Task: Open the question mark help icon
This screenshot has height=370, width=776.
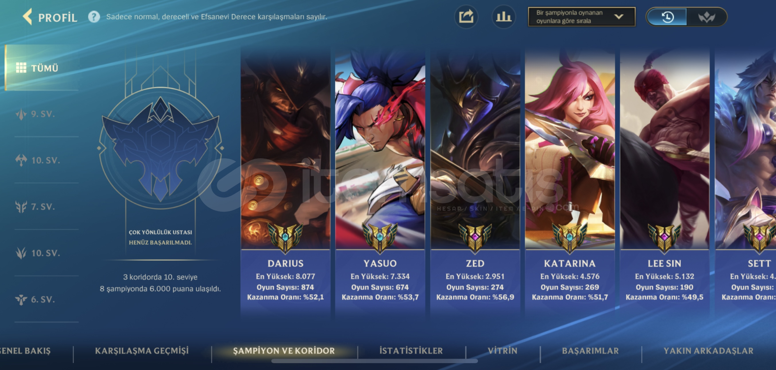Action: pyautogui.click(x=94, y=17)
